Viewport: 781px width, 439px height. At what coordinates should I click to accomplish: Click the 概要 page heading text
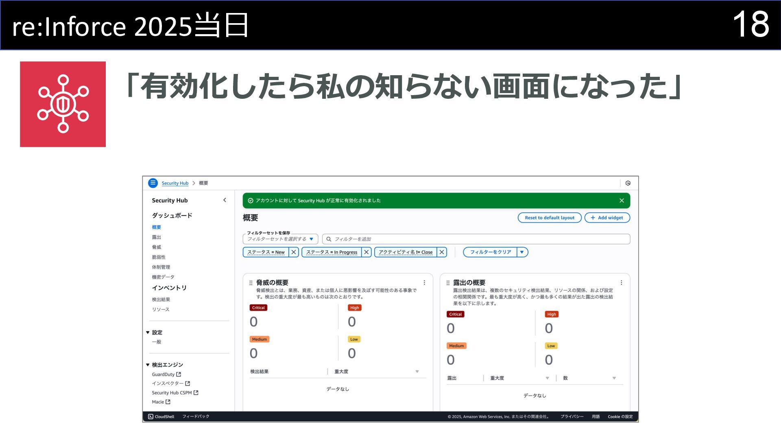[251, 218]
